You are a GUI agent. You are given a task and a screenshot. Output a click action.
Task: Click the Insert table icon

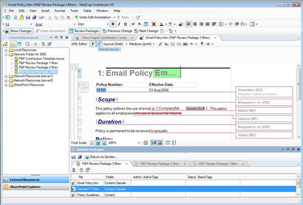click(x=252, y=24)
